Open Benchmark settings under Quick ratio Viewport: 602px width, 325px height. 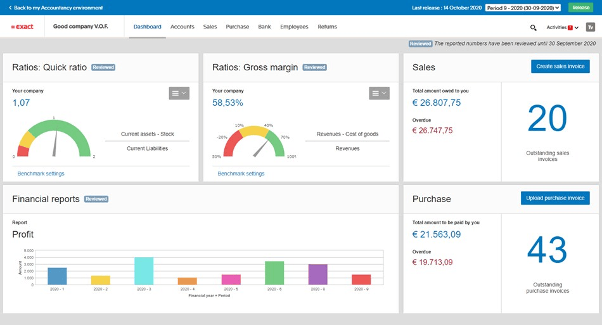(x=41, y=174)
